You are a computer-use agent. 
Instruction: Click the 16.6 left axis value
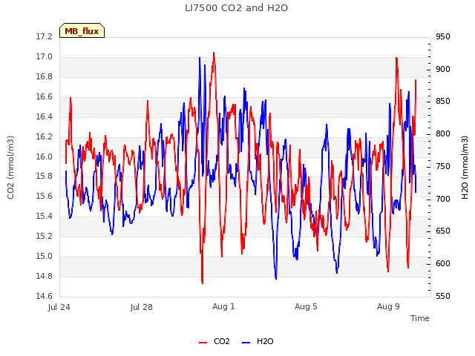point(45,97)
